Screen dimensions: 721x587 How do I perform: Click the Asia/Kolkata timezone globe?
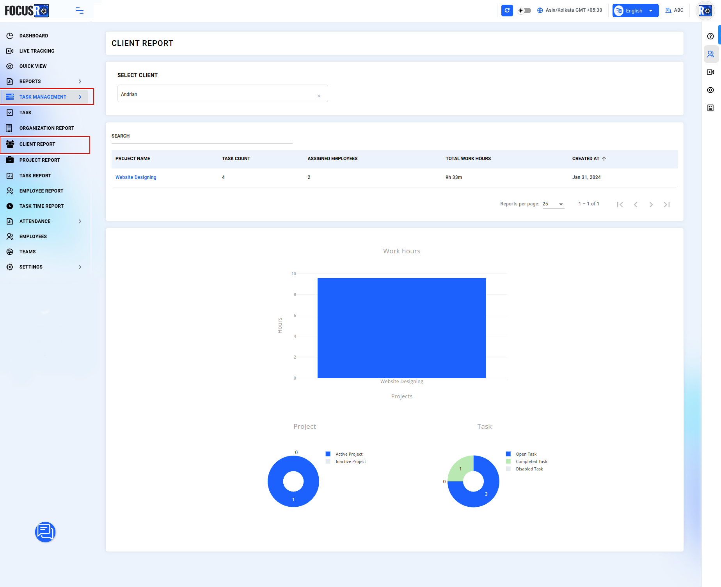pyautogui.click(x=540, y=11)
